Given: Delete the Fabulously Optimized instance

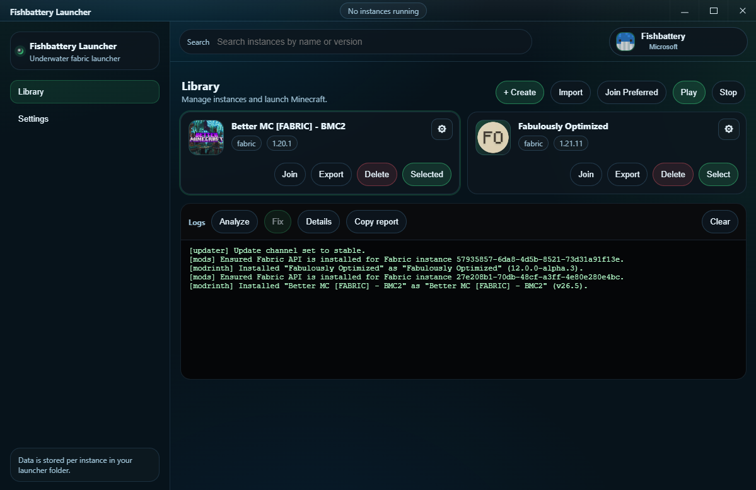Looking at the screenshot, I should (x=672, y=174).
